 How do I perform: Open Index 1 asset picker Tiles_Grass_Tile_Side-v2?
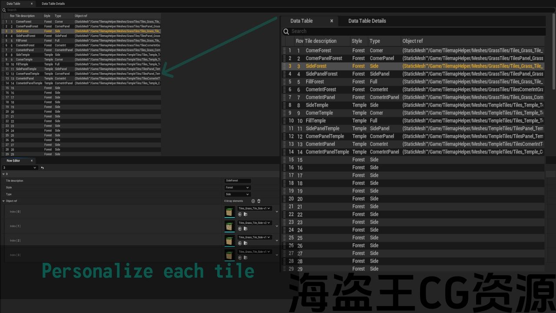coord(255,223)
